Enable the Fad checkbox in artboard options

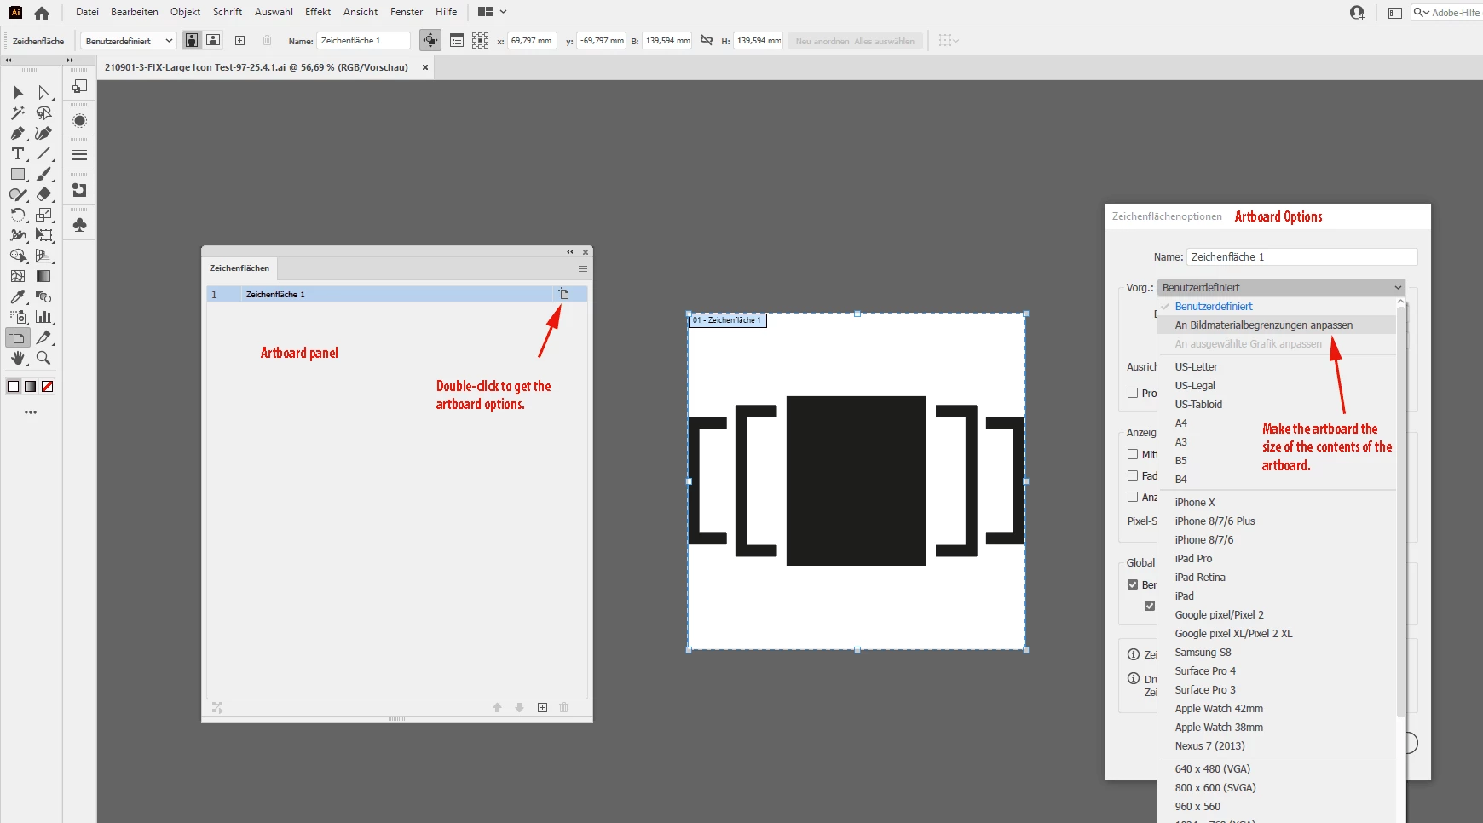1133,475
